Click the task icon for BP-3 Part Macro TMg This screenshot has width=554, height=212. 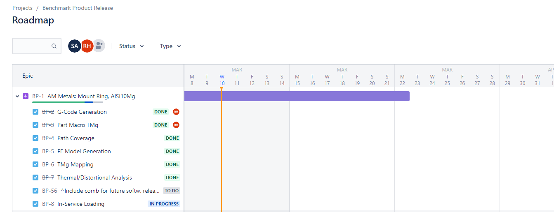(35, 125)
